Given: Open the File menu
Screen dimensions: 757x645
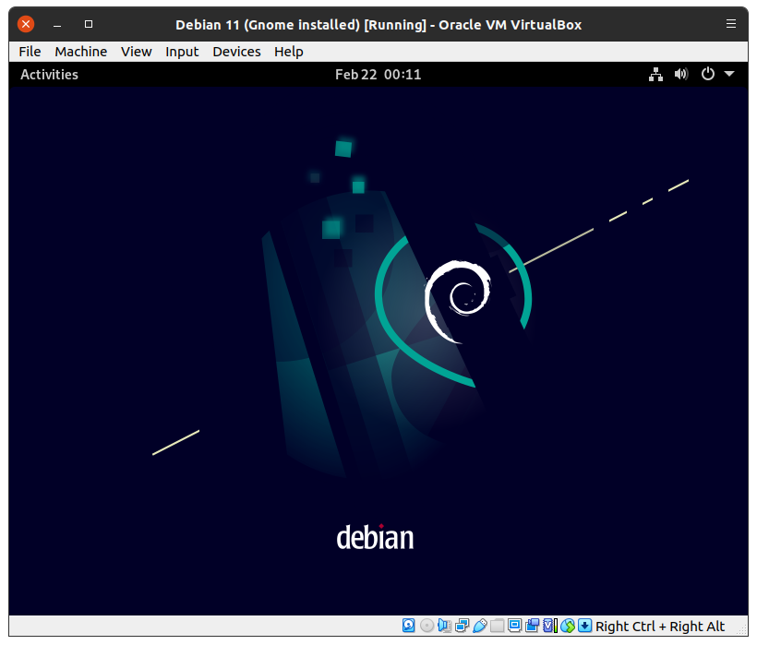Looking at the screenshot, I should click(x=30, y=52).
